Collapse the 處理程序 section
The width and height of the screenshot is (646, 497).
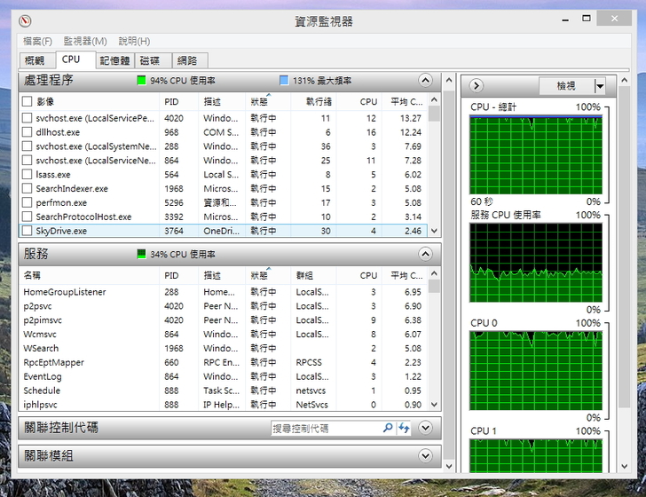click(x=426, y=81)
